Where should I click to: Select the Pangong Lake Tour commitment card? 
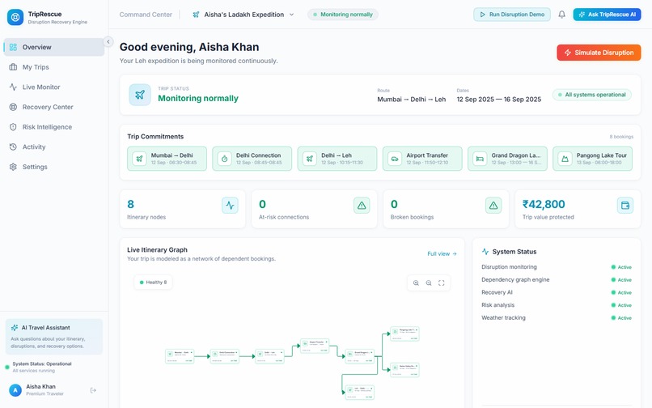pos(592,159)
